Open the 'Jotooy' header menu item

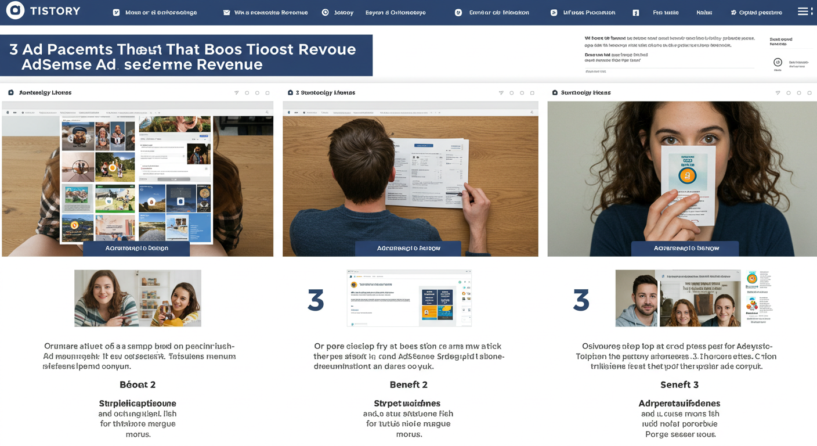coord(344,12)
